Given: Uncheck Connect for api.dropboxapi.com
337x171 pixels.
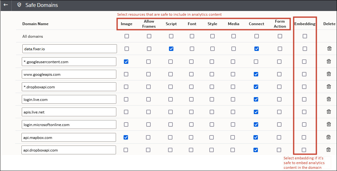Looking at the screenshot, I should (x=256, y=150).
